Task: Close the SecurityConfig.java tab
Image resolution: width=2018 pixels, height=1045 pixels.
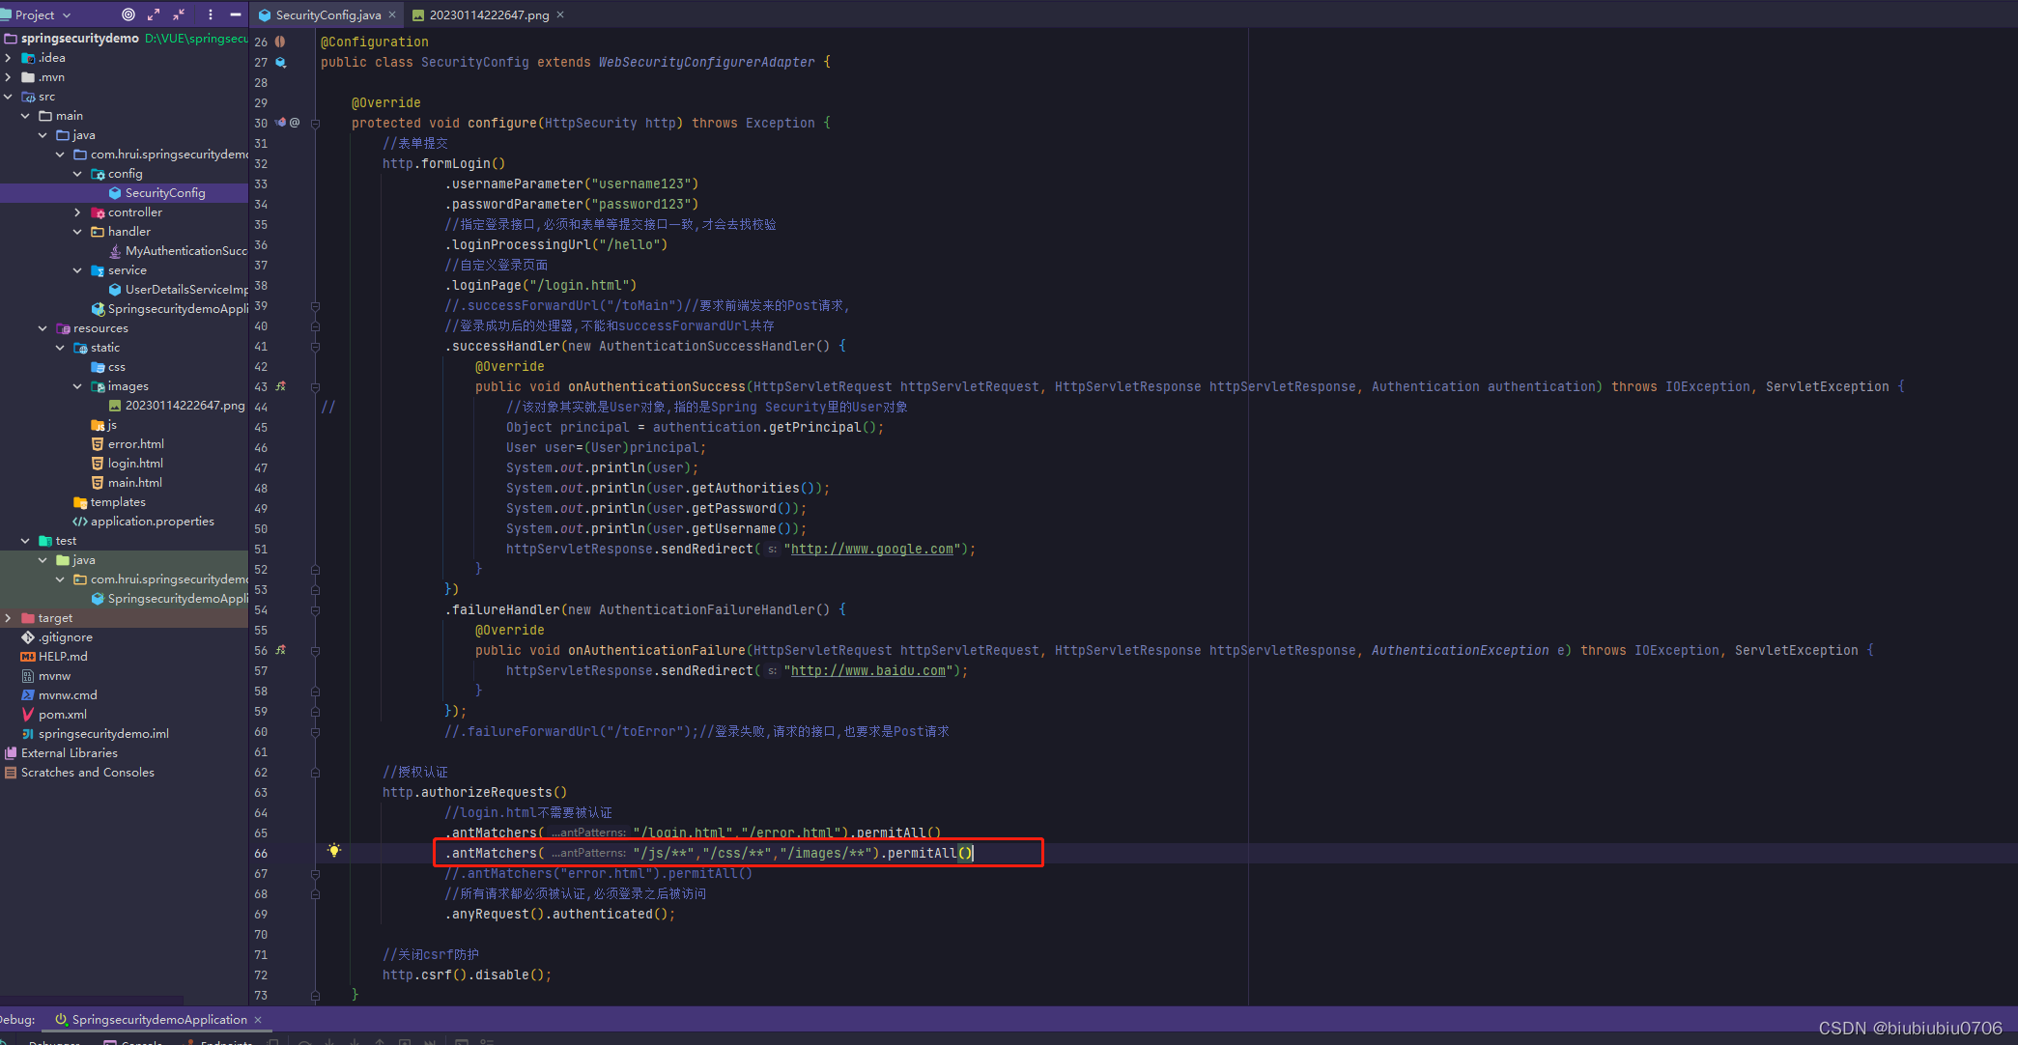Action: 392,14
